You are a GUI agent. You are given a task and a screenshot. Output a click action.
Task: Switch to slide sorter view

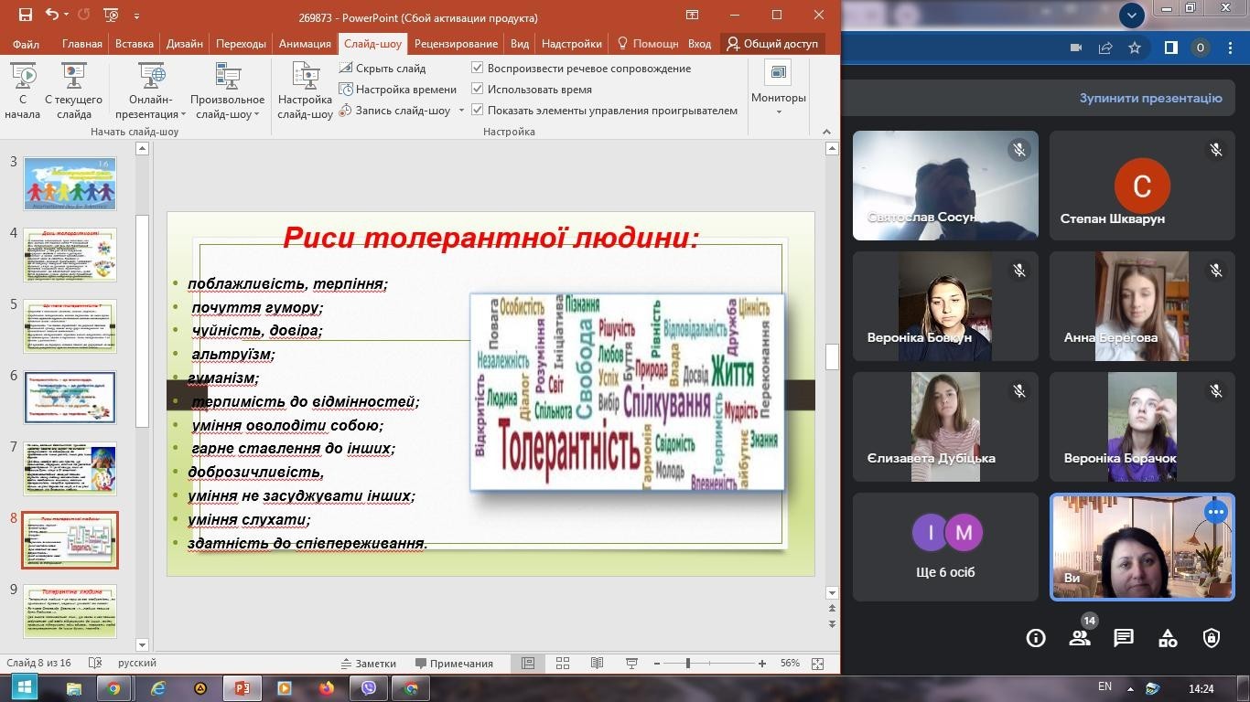[563, 664]
